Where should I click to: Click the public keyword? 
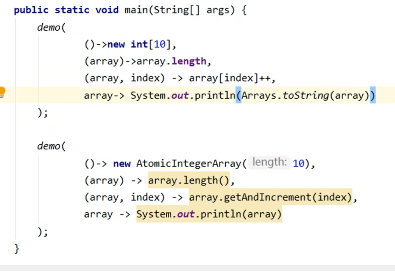pyautogui.click(x=31, y=10)
